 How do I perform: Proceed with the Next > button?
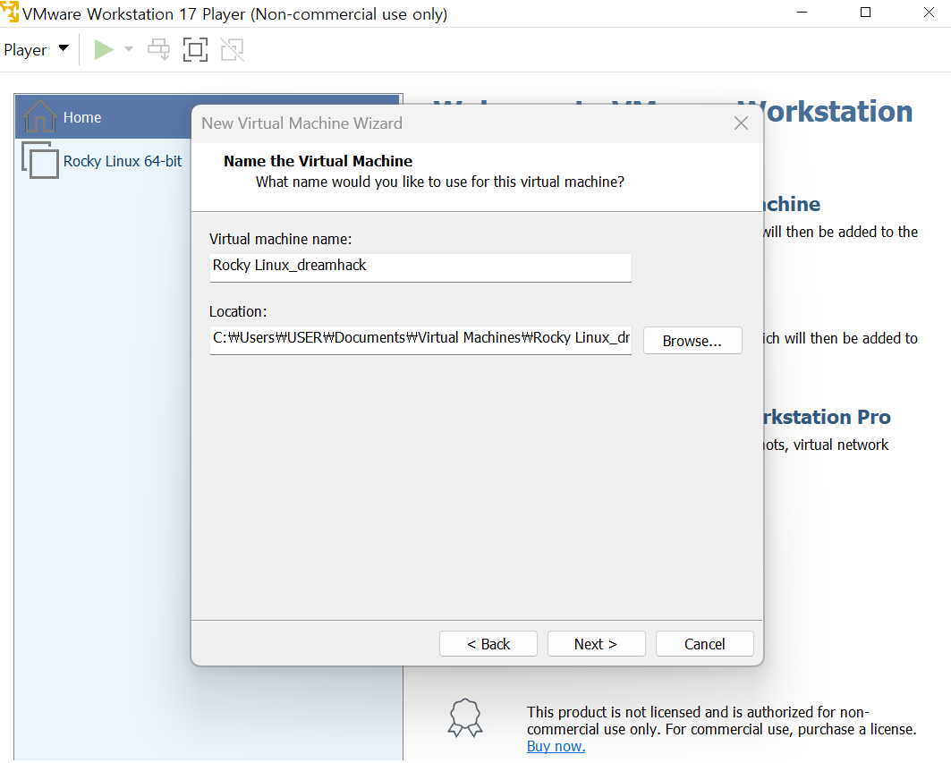596,643
